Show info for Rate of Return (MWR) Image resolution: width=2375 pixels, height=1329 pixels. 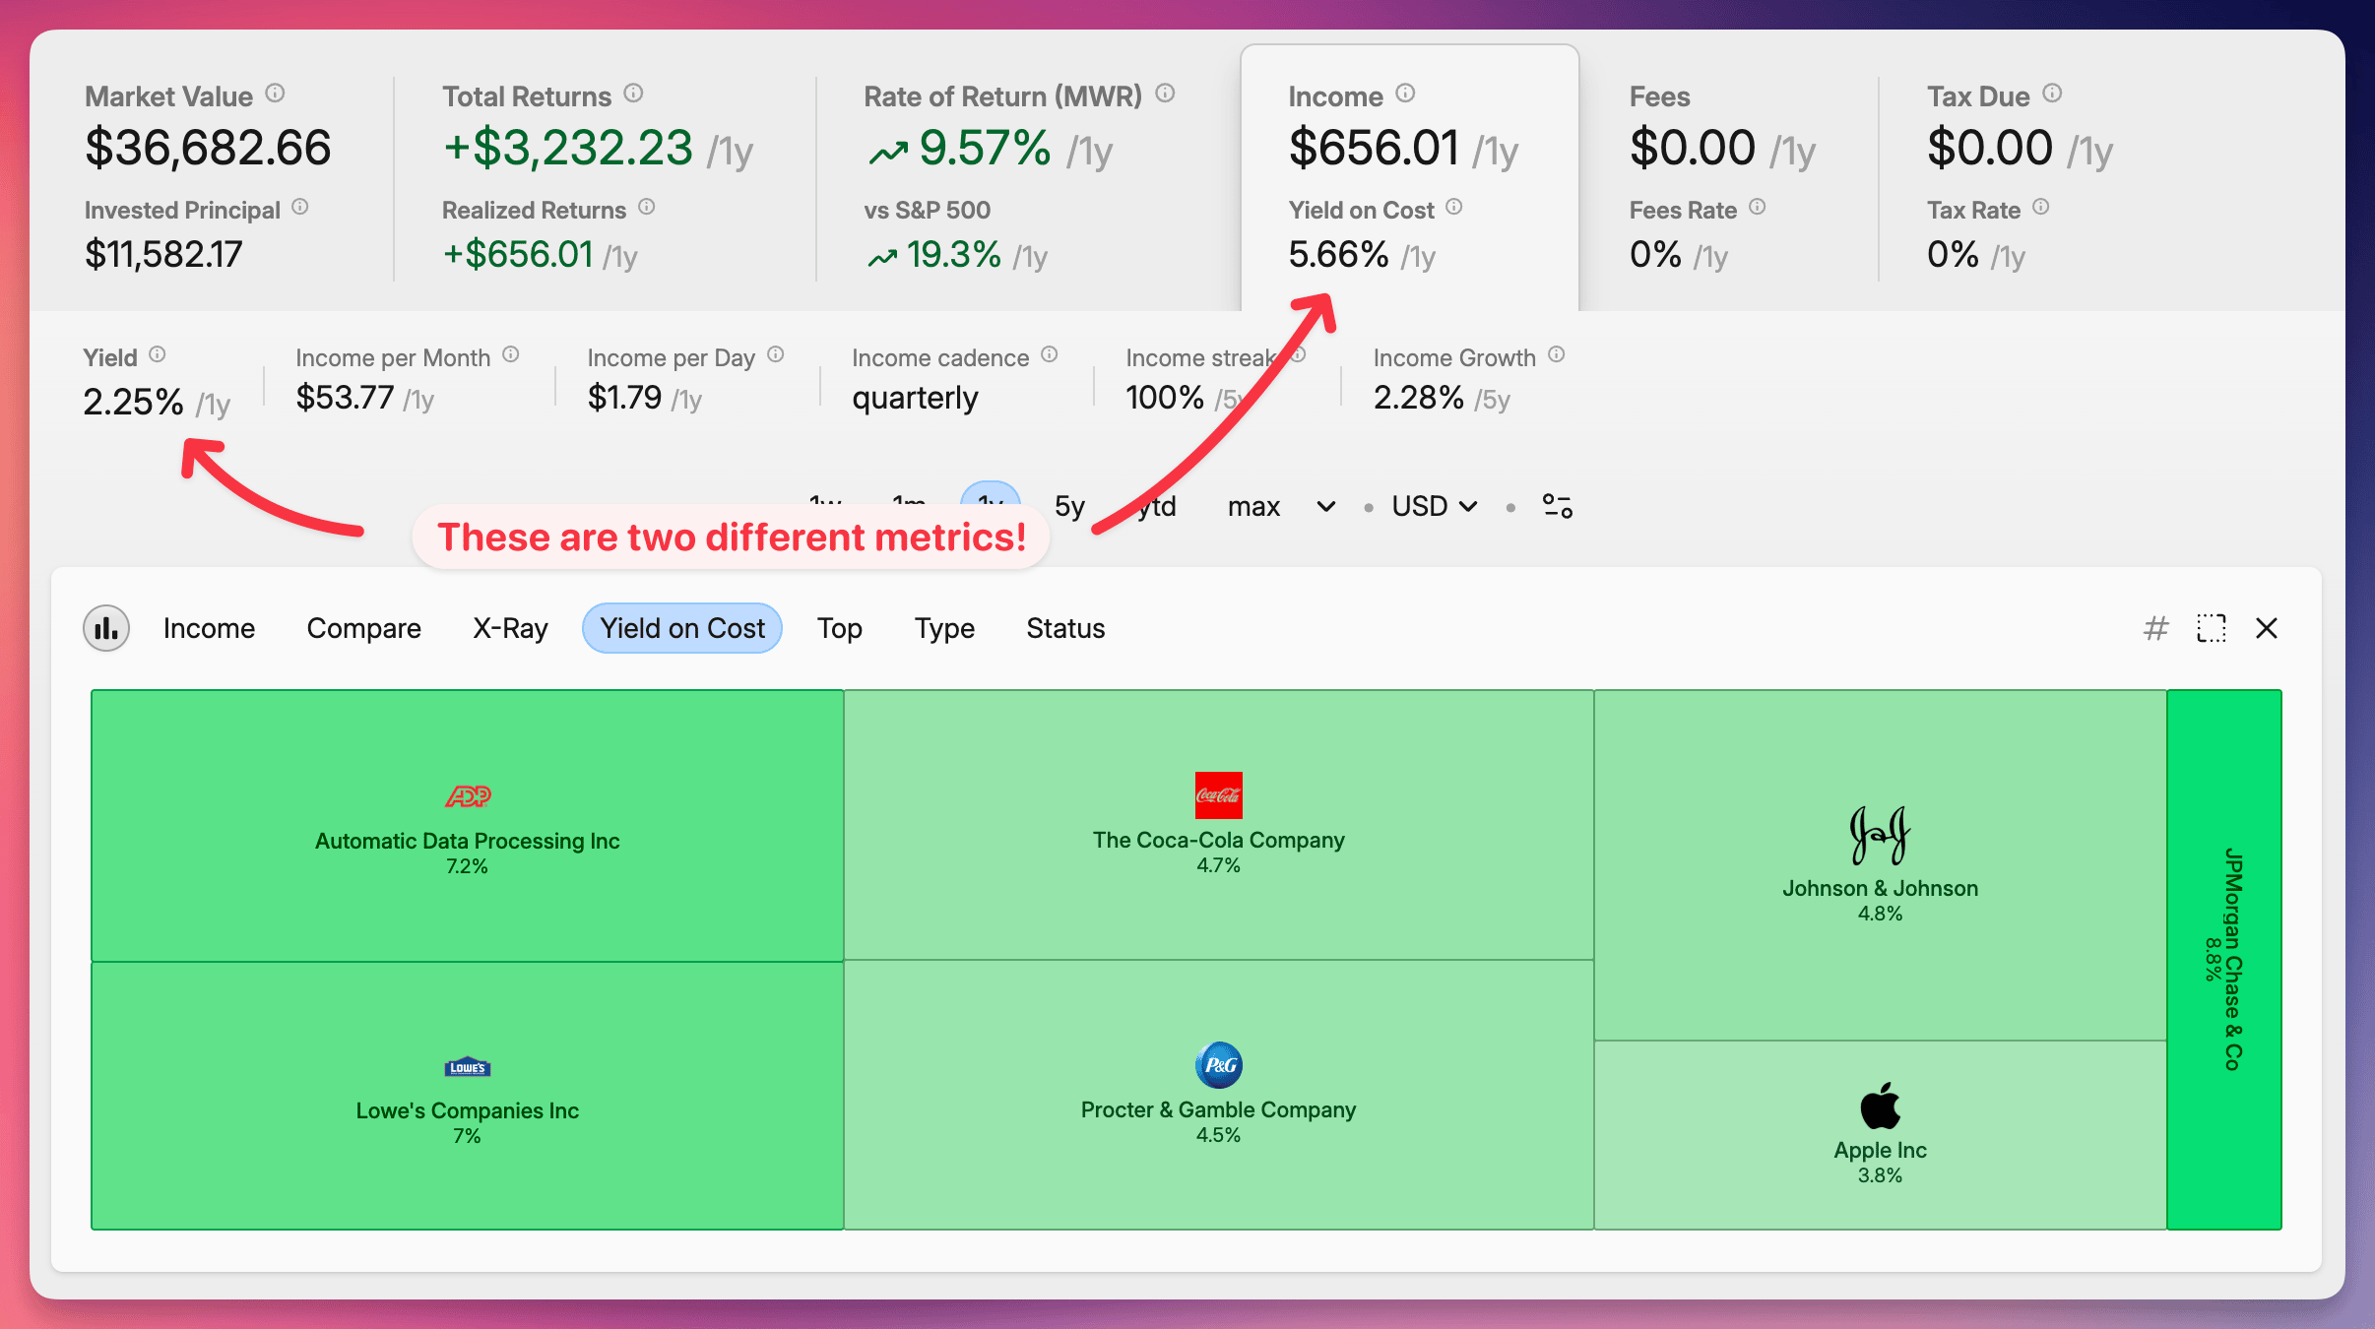coord(1166,94)
